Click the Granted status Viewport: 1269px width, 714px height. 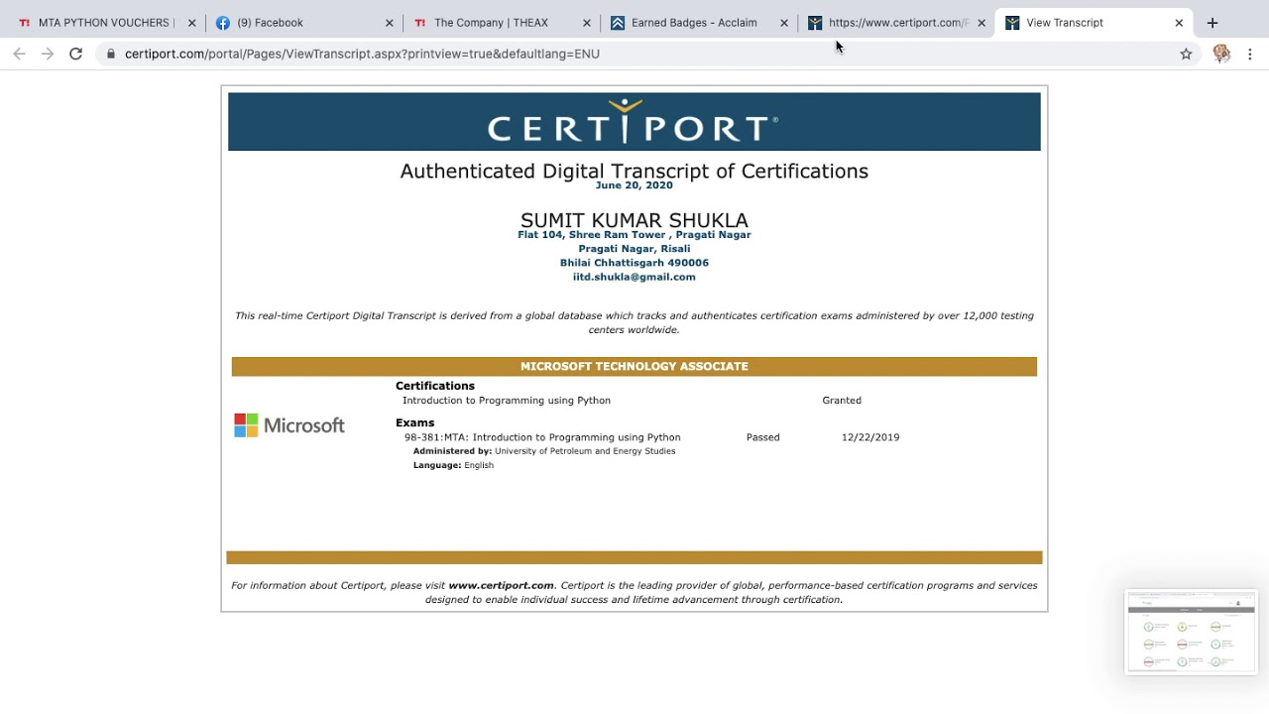pos(842,401)
